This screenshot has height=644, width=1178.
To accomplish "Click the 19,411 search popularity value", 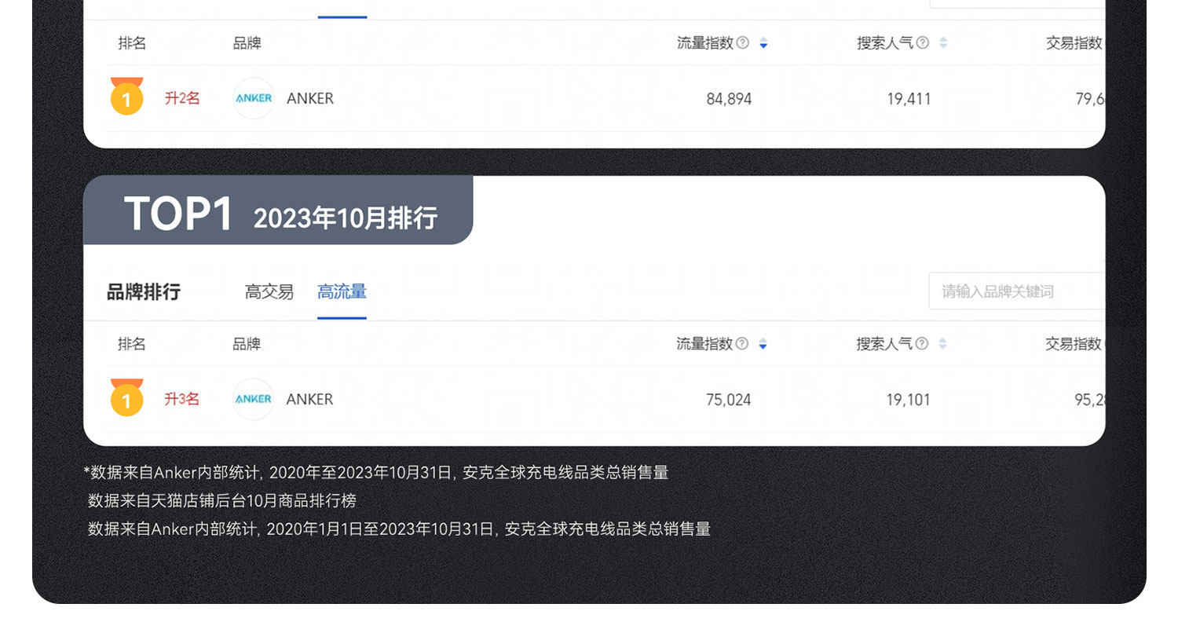I will click(x=909, y=99).
